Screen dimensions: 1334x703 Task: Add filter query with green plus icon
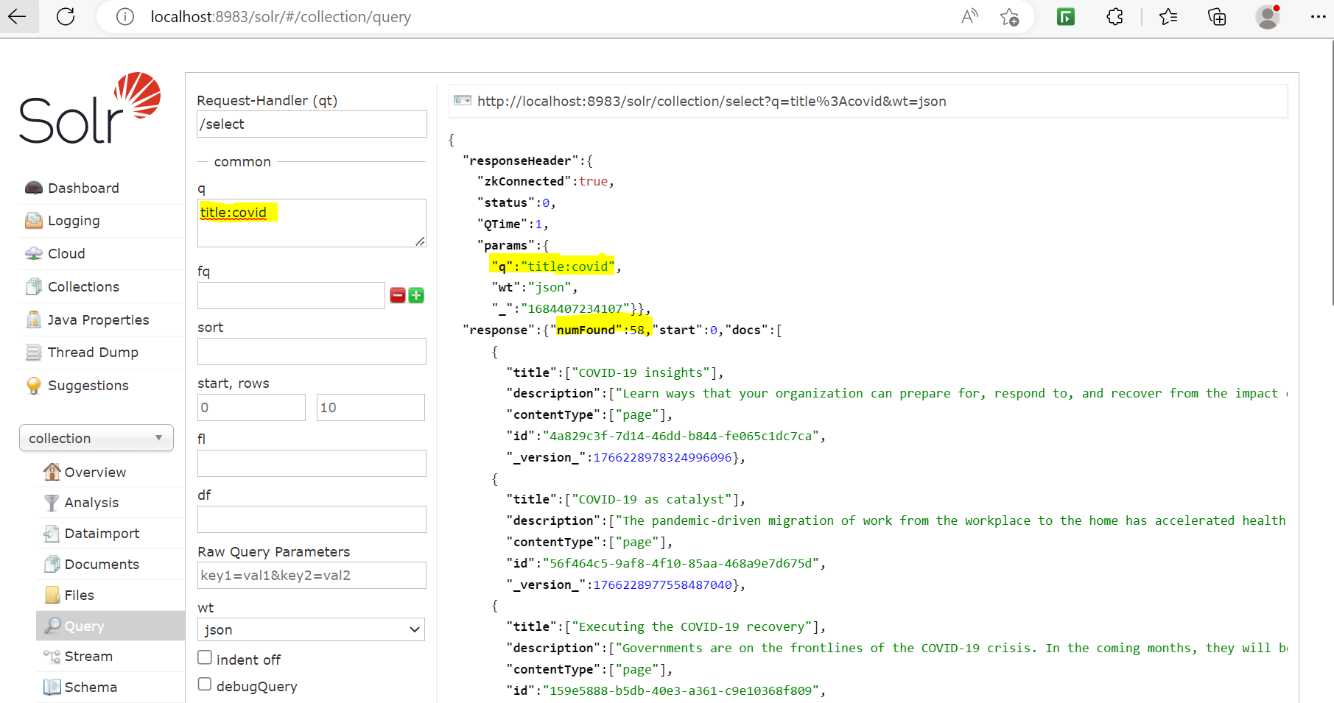click(x=416, y=295)
